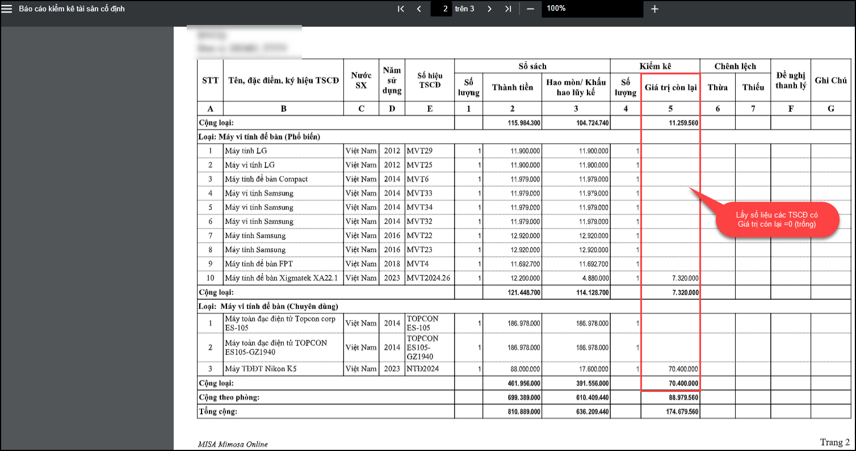Click the value '4.880.000'
The width and height of the screenshot is (856, 451).
(x=594, y=278)
